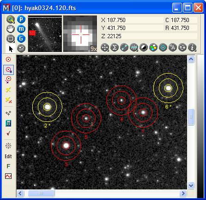Click the X coordinate field 187.750
Image resolution: width=206 pixels, height=200 pixels.
tap(135, 20)
